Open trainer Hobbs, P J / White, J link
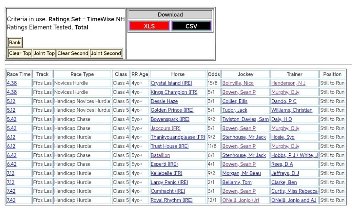352x210 pixels. (x=294, y=155)
